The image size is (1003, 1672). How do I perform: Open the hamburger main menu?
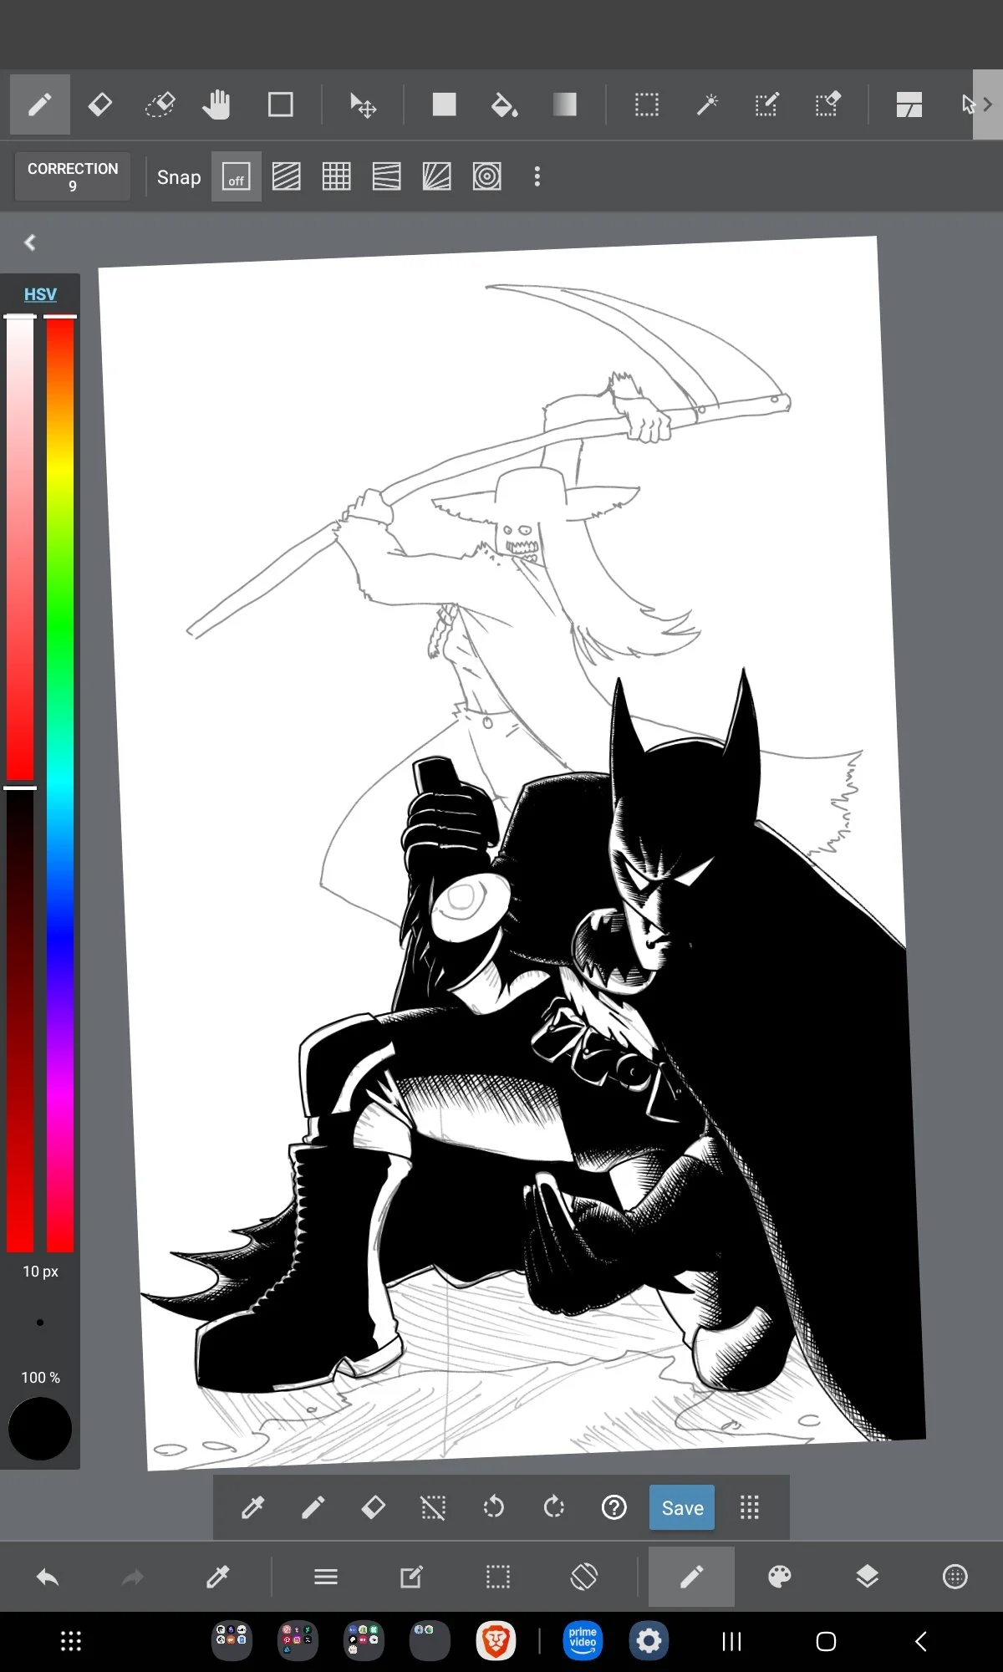(326, 1578)
